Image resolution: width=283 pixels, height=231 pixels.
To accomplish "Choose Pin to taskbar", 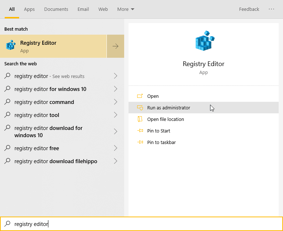I will pos(204,142).
